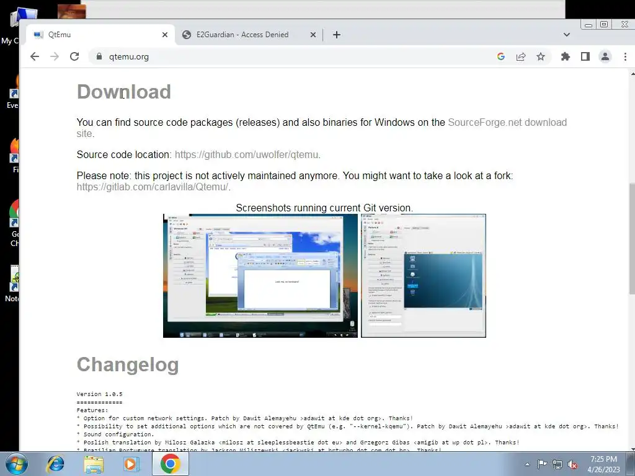Open the Notepad++ desktop shortcut
This screenshot has height=476, width=635.
[x=14, y=283]
